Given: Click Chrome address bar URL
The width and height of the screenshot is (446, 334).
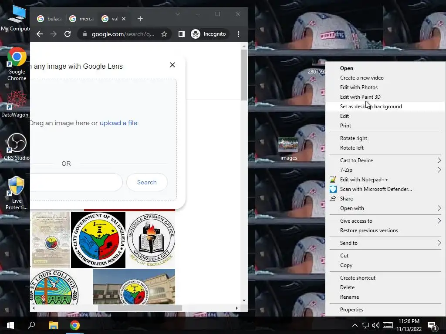Looking at the screenshot, I should [x=123, y=34].
